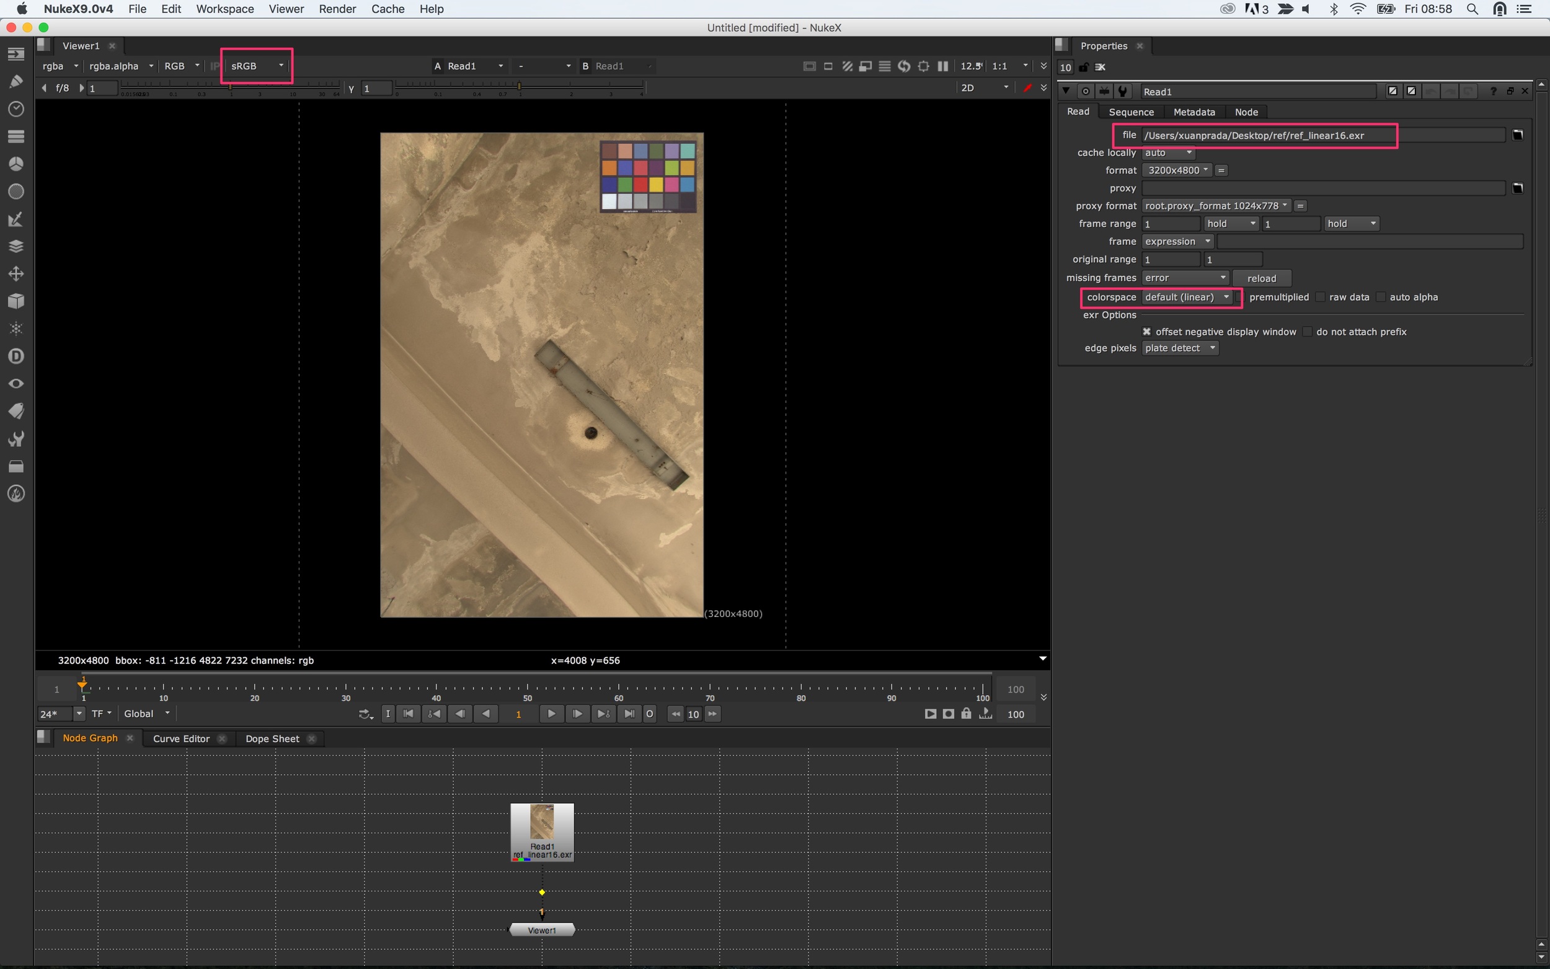Play the timeline forward

click(551, 714)
